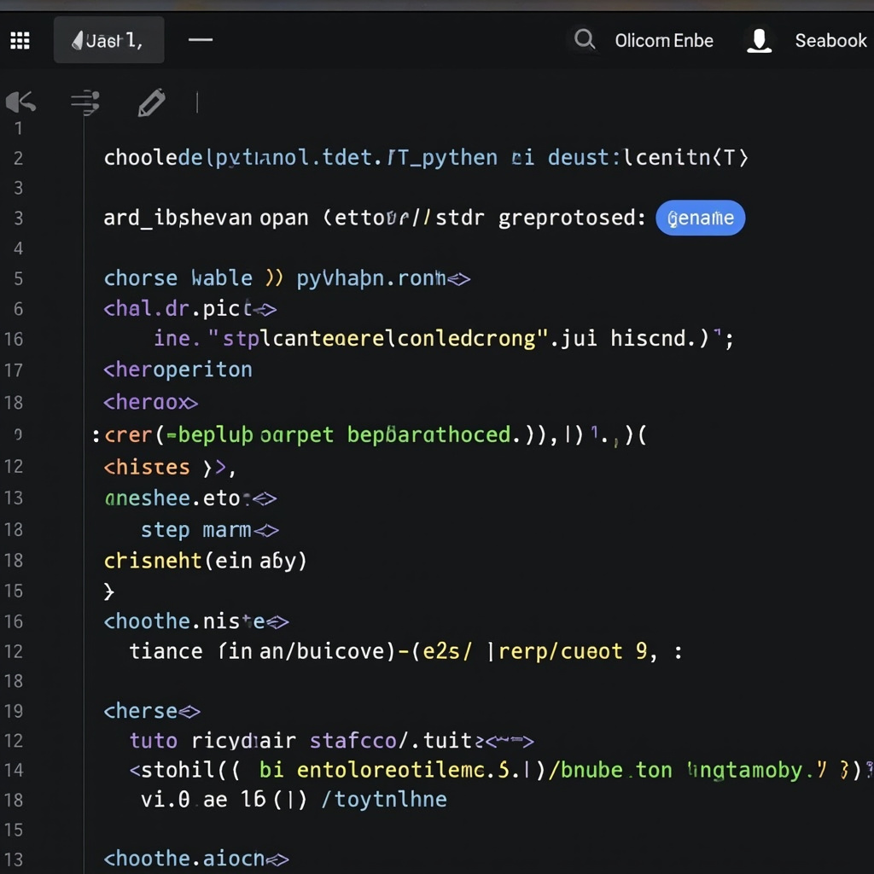Click the blue 'Gename' button
Viewport: 874px width, 874px height.
click(700, 218)
